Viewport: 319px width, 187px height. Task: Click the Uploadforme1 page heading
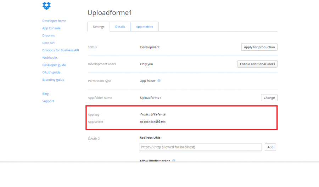pyautogui.click(x=110, y=13)
